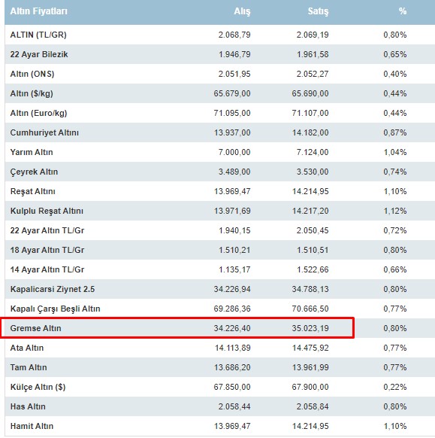
Task: Click the percent column header
Action: click(403, 11)
